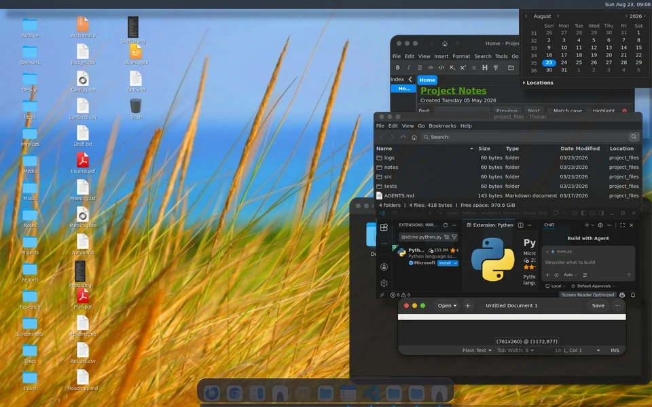Open the Plain Text language dropdown

tap(477, 351)
